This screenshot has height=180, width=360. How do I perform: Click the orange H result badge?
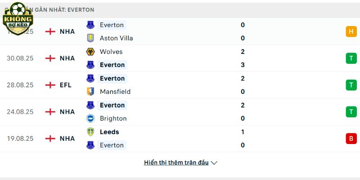[x=351, y=31]
